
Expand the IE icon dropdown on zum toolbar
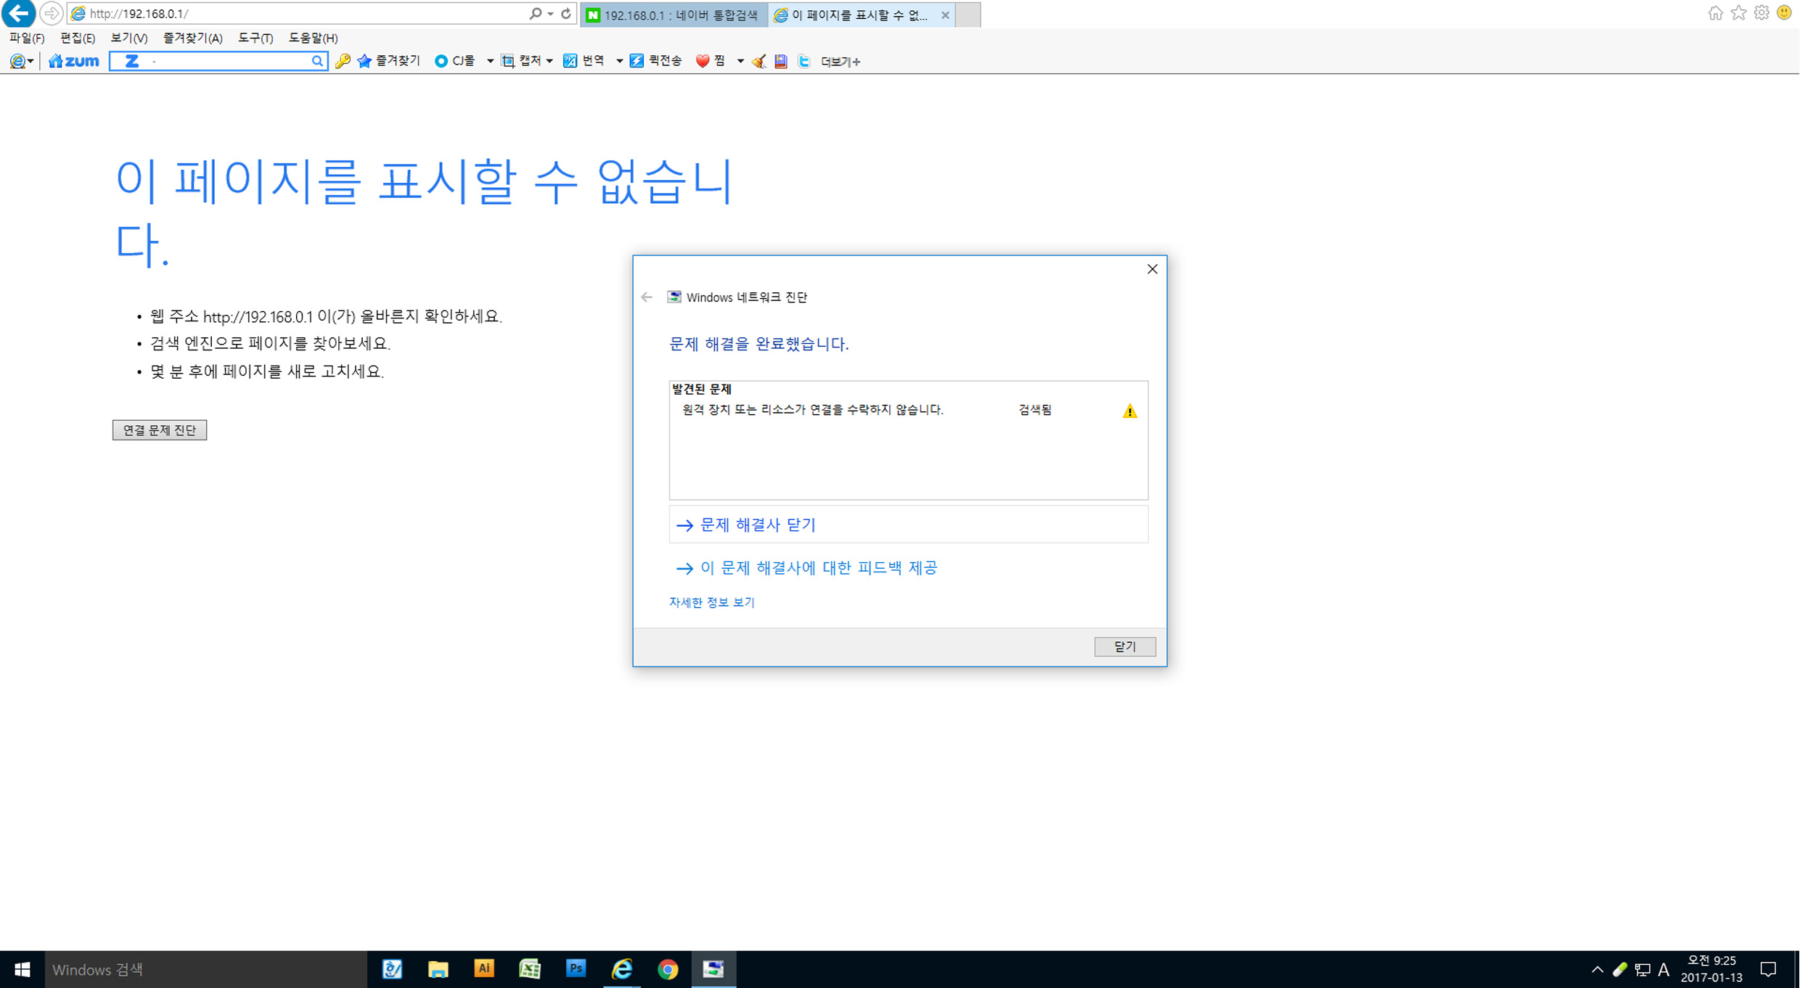pos(31,62)
